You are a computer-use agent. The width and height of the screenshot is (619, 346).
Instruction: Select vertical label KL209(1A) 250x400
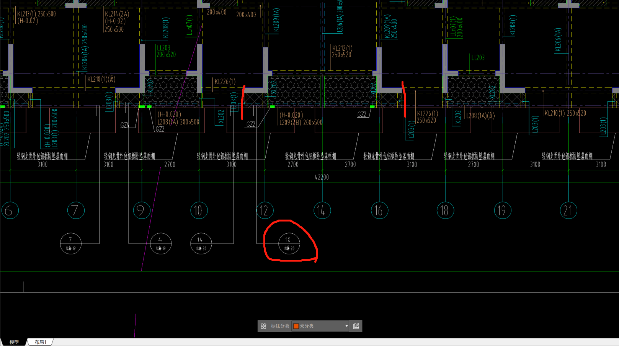(390, 27)
